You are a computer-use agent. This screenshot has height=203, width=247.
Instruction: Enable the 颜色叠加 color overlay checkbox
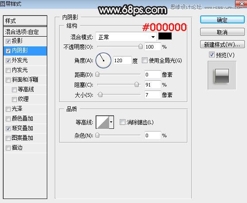point(8,119)
